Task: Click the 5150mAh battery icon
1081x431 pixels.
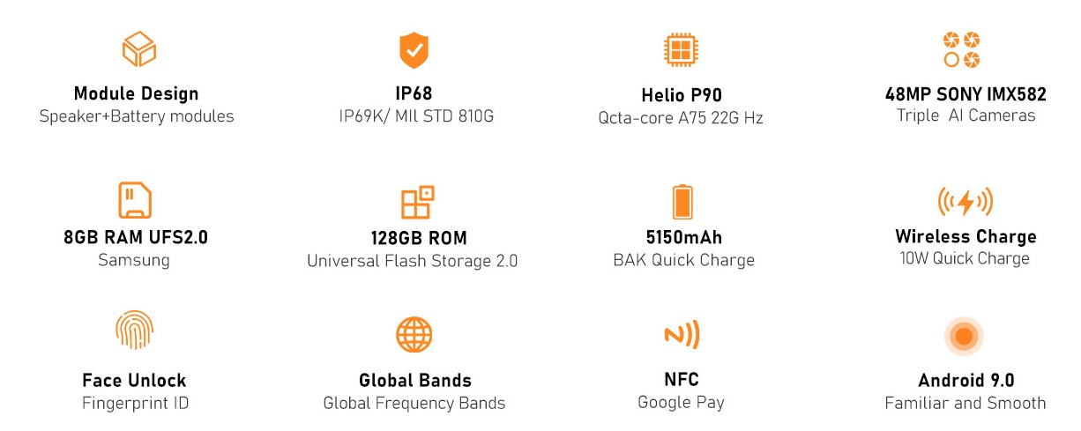Action: pos(682,202)
